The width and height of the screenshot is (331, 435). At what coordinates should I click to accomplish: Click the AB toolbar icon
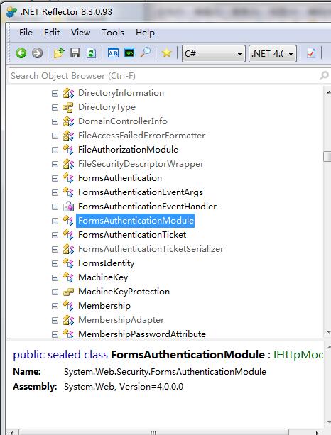click(113, 53)
